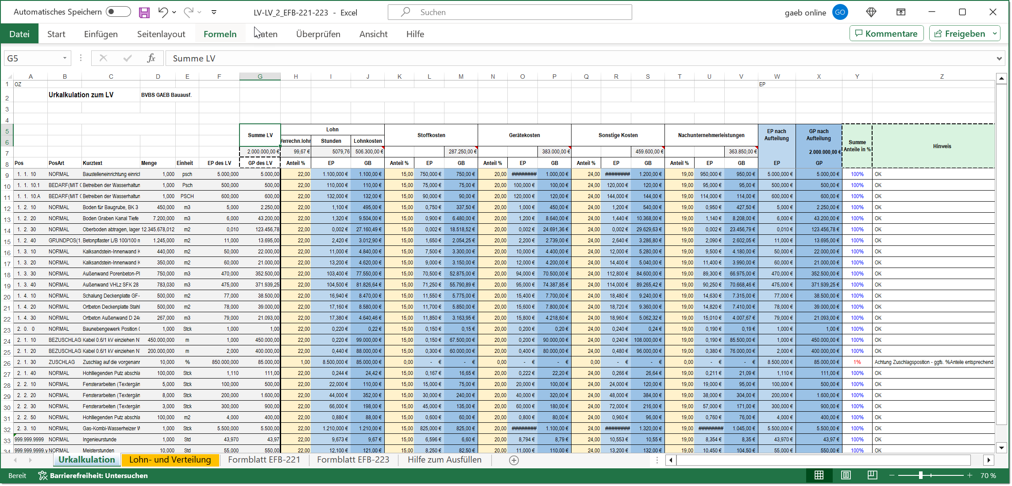
Task: Click the diamond premium icon in title bar
Action: click(x=871, y=12)
